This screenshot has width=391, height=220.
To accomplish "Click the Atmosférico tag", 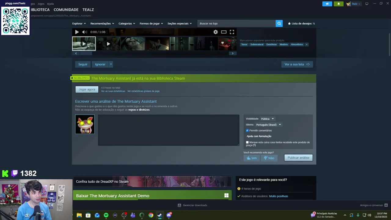I will point(297,45).
